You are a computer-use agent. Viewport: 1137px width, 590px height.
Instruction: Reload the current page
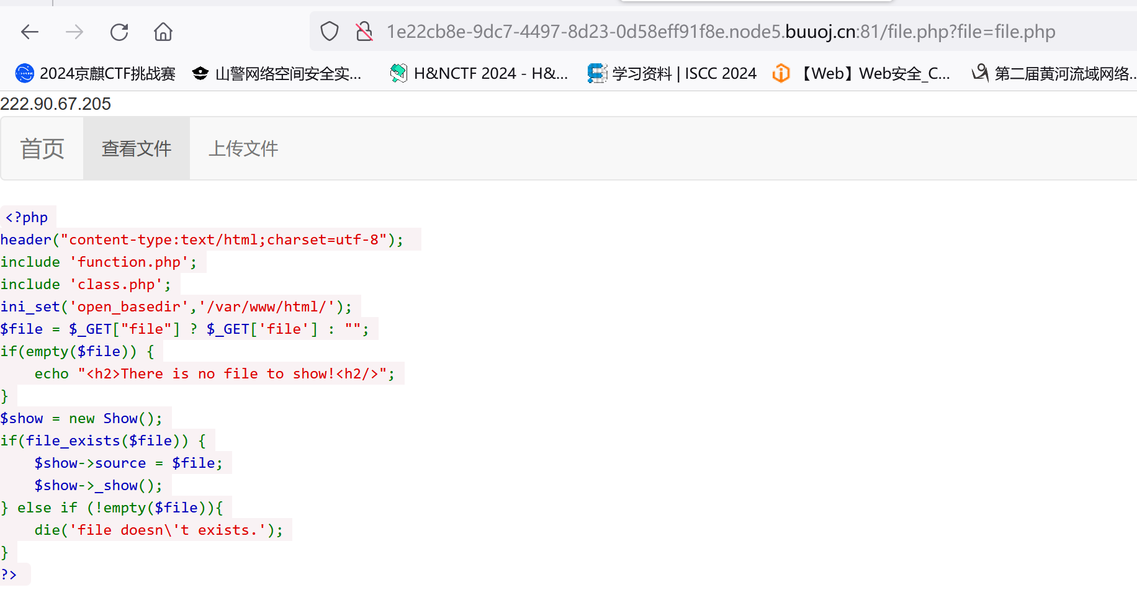[x=119, y=32]
